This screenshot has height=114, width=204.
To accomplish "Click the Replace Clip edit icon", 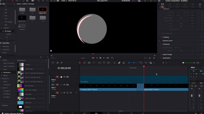I will coord(109,63).
